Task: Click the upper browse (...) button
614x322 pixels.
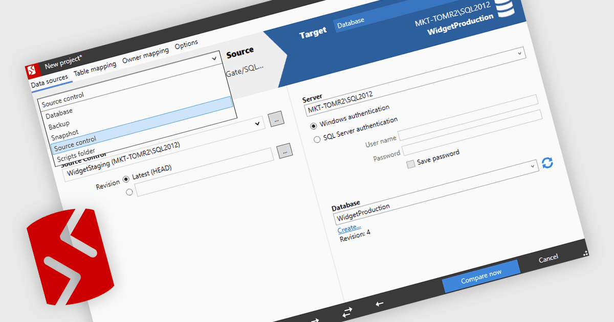Action: (276, 119)
